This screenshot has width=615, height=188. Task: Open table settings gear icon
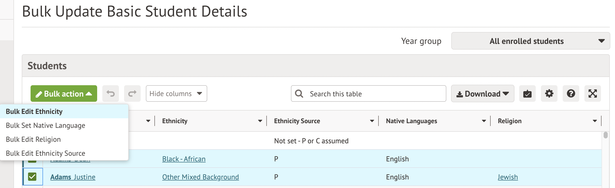click(549, 93)
